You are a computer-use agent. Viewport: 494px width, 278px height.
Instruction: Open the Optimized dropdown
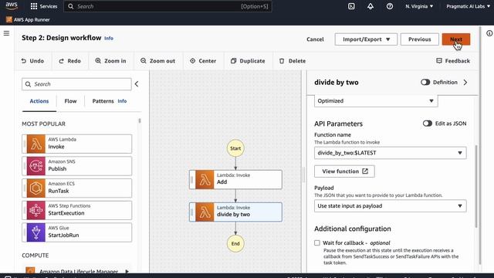click(x=376, y=101)
